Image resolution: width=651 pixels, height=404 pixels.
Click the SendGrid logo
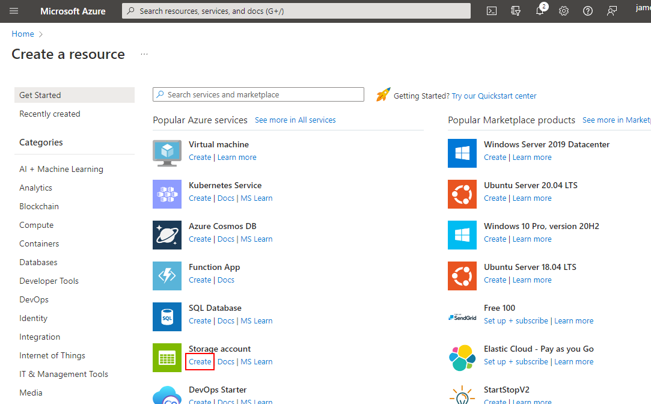[x=462, y=317]
